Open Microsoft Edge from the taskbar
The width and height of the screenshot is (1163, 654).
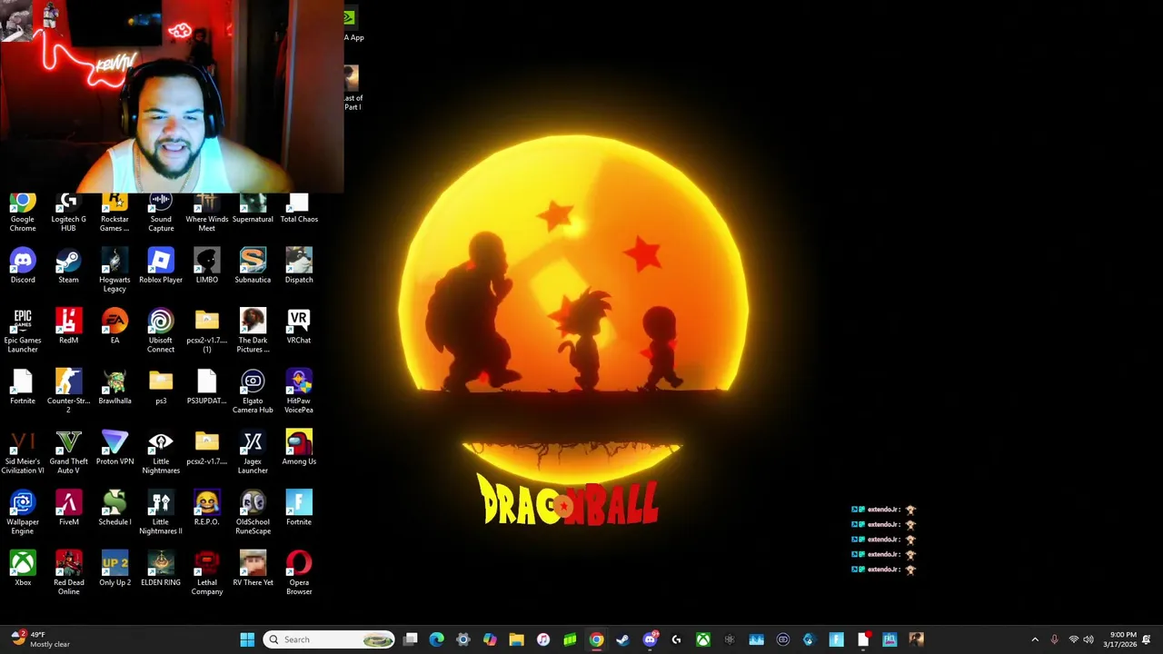click(437, 639)
